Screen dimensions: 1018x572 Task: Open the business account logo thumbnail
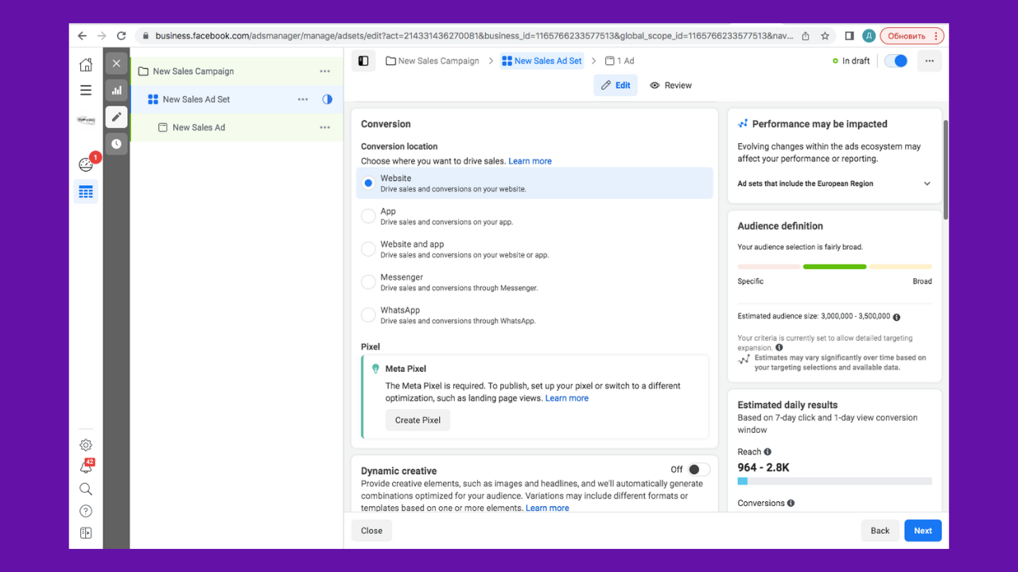[x=86, y=120]
